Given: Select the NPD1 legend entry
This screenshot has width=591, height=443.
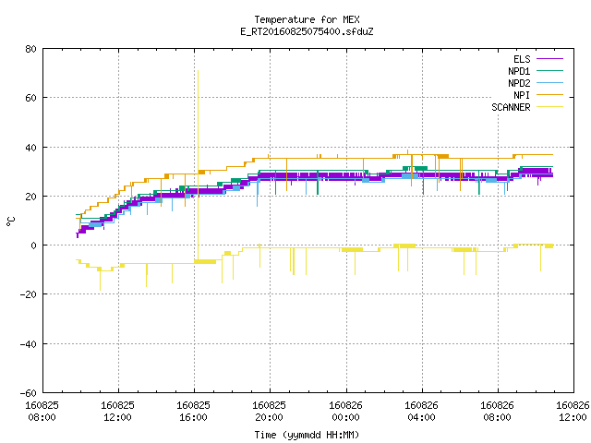Looking at the screenshot, I should click(519, 71).
